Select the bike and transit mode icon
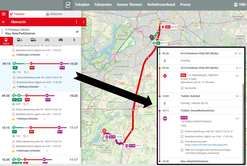 [x=20, y=40]
